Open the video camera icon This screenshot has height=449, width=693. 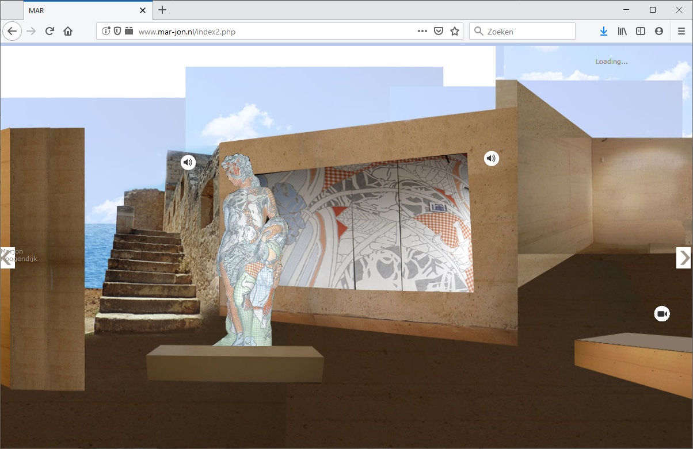click(x=662, y=314)
